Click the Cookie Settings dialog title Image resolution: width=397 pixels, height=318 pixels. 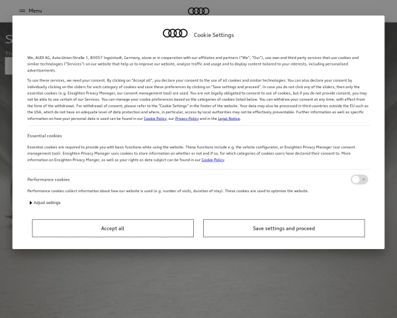tap(214, 35)
